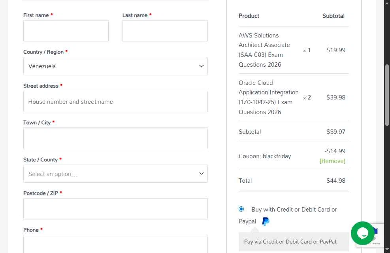Click the Street address label

pyautogui.click(x=41, y=86)
